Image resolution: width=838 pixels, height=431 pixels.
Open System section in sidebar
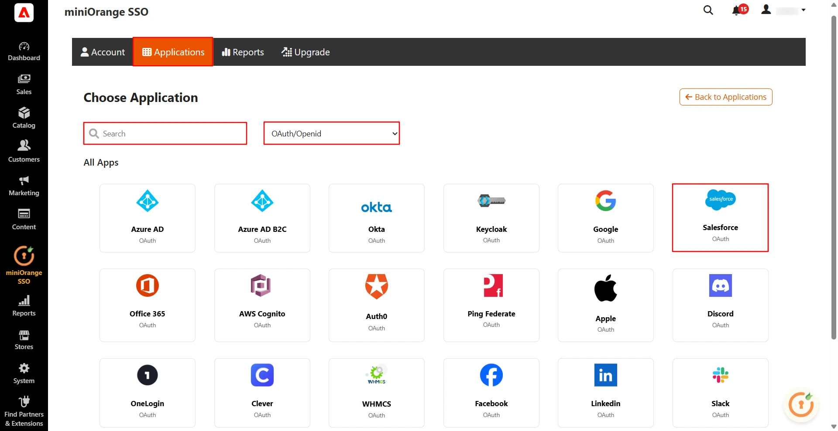click(24, 373)
